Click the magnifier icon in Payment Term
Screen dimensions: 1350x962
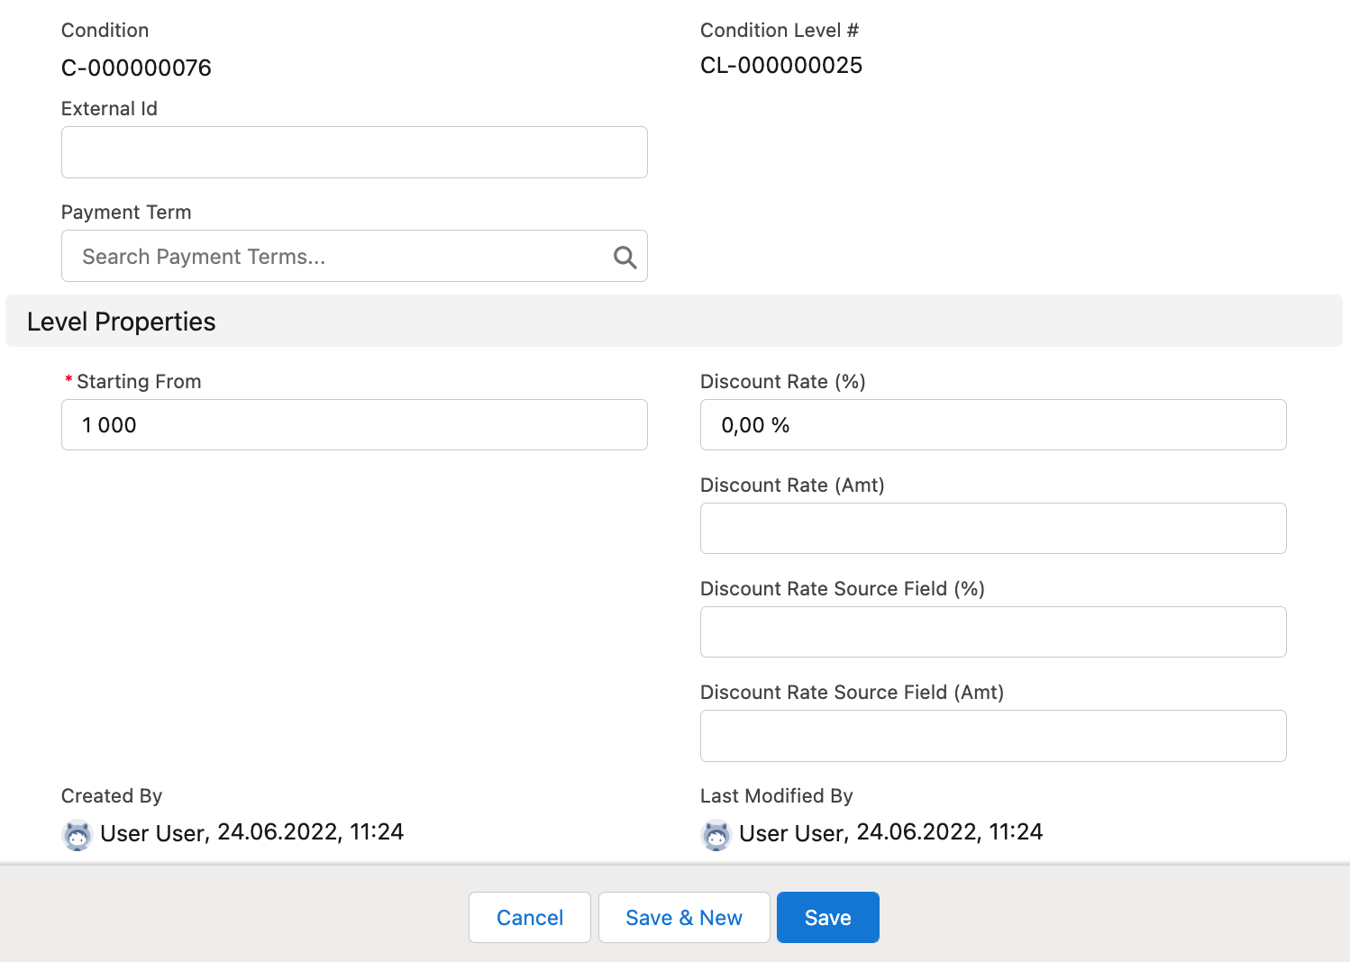625,258
